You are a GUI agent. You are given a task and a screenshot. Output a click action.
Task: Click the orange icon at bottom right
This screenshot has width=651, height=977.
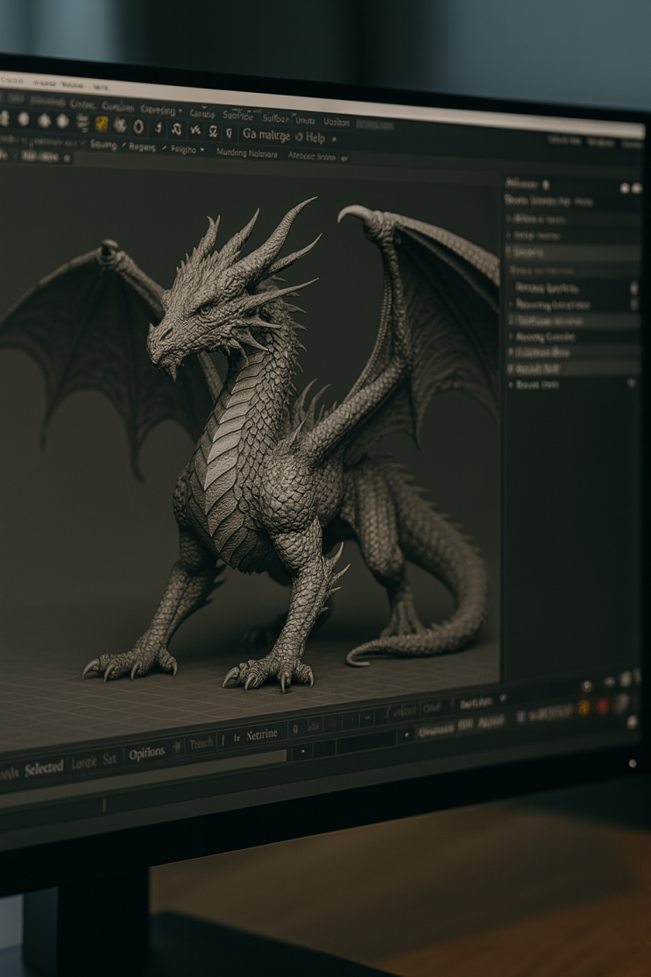pyautogui.click(x=584, y=707)
